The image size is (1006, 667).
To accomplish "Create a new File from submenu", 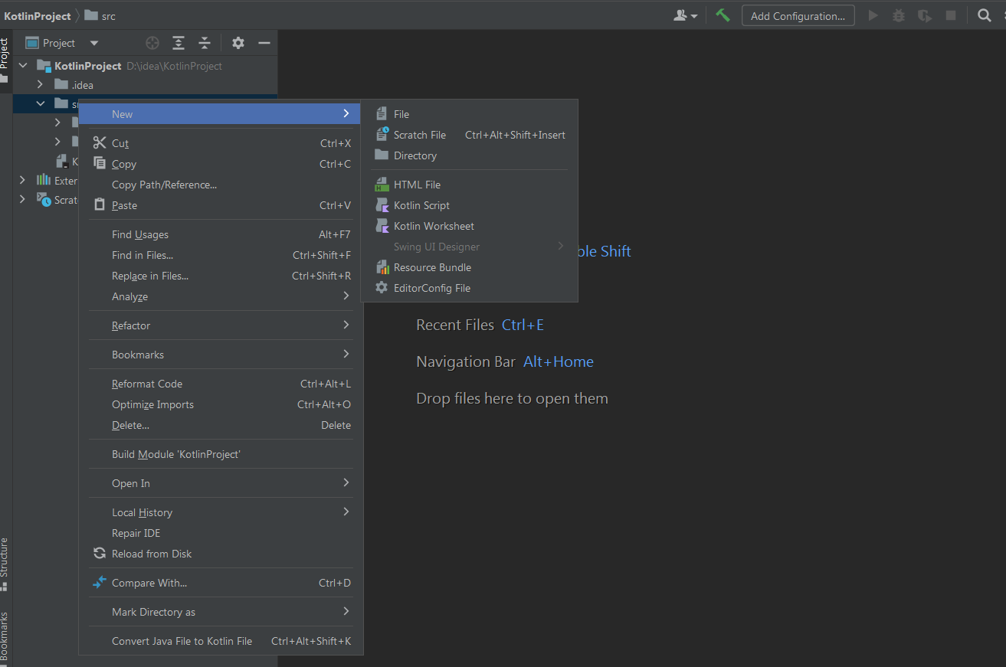I will (x=469, y=114).
